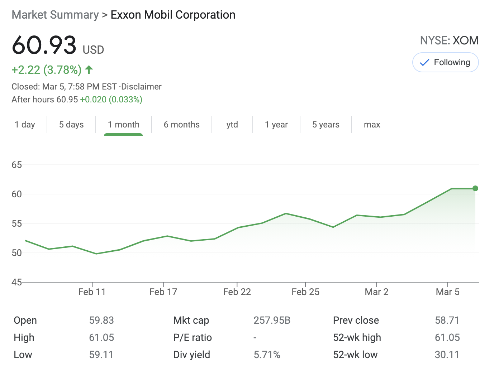Click the Feb 11 axis label
Image resolution: width=494 pixels, height=376 pixels.
click(x=92, y=292)
